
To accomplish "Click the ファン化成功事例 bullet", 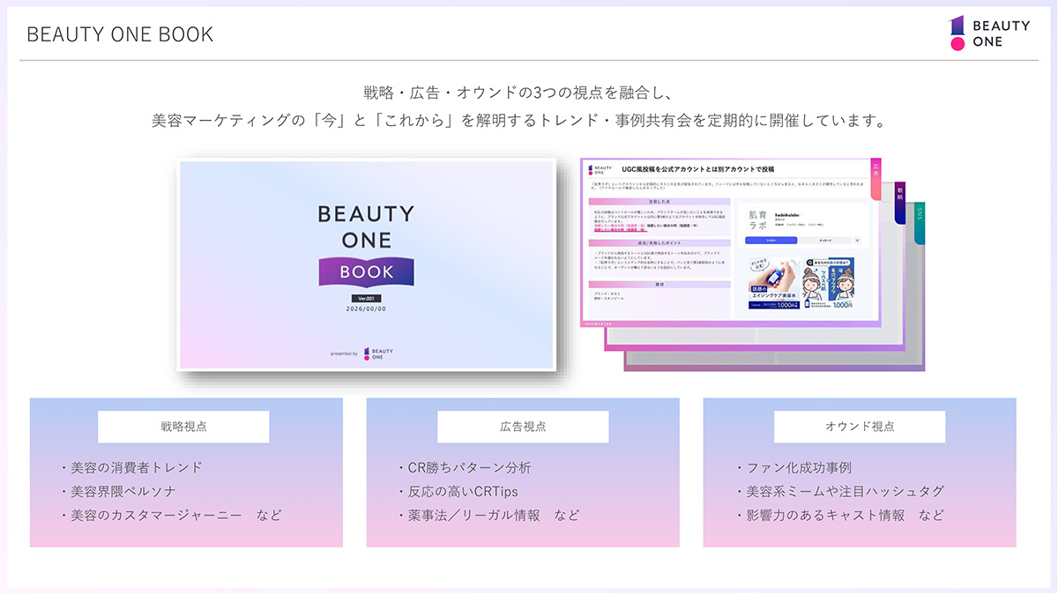I will pos(793,467).
